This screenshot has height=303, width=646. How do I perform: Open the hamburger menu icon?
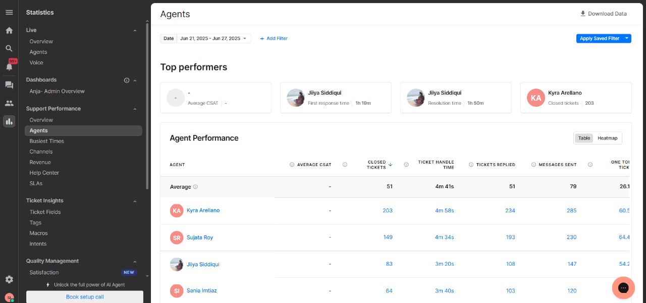coord(9,12)
